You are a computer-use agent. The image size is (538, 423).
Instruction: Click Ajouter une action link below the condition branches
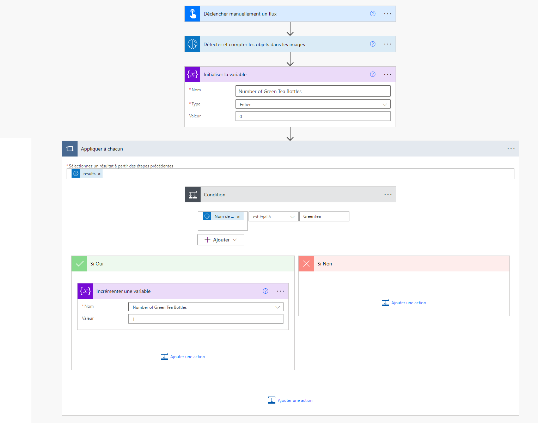click(295, 400)
